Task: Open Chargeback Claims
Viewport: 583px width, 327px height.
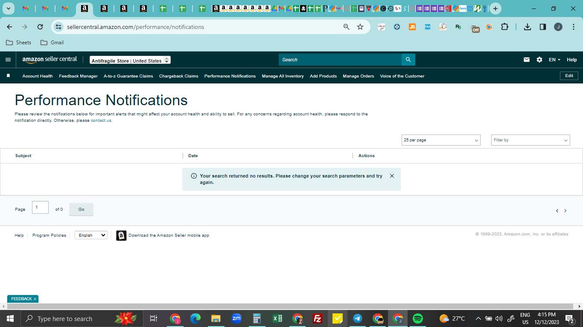Action: pyautogui.click(x=179, y=76)
